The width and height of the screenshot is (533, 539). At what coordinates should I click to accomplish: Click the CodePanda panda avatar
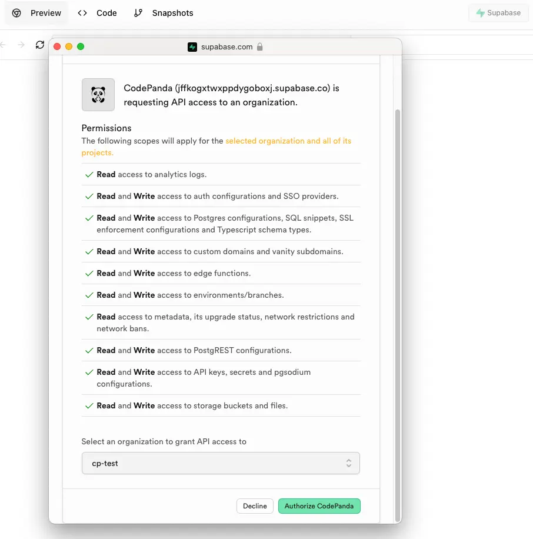98,94
